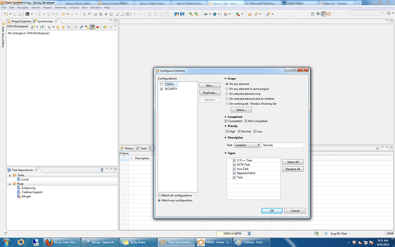
Task: Collapse the Types section
Action: coord(225,153)
